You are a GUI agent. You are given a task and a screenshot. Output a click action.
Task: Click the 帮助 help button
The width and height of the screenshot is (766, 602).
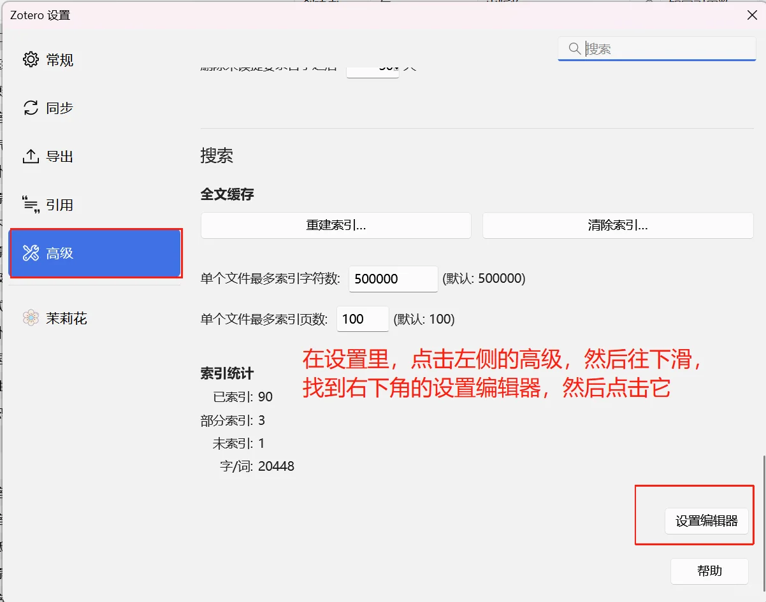[709, 571]
